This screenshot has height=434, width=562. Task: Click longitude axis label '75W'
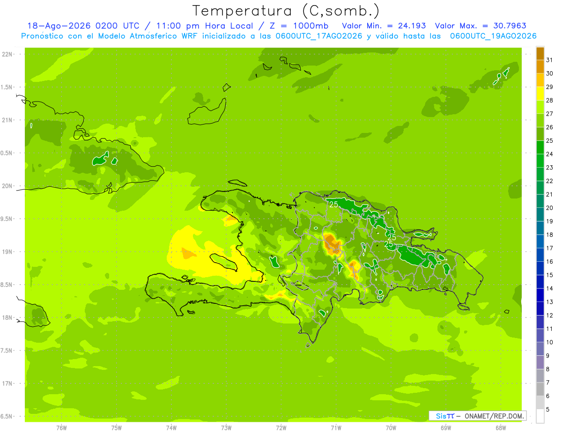pos(116,428)
